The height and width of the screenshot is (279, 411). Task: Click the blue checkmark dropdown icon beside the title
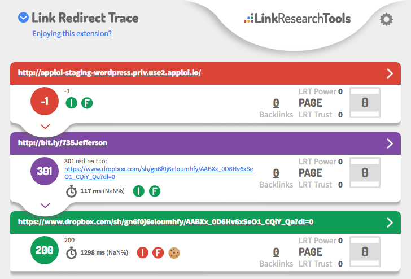pos(23,18)
